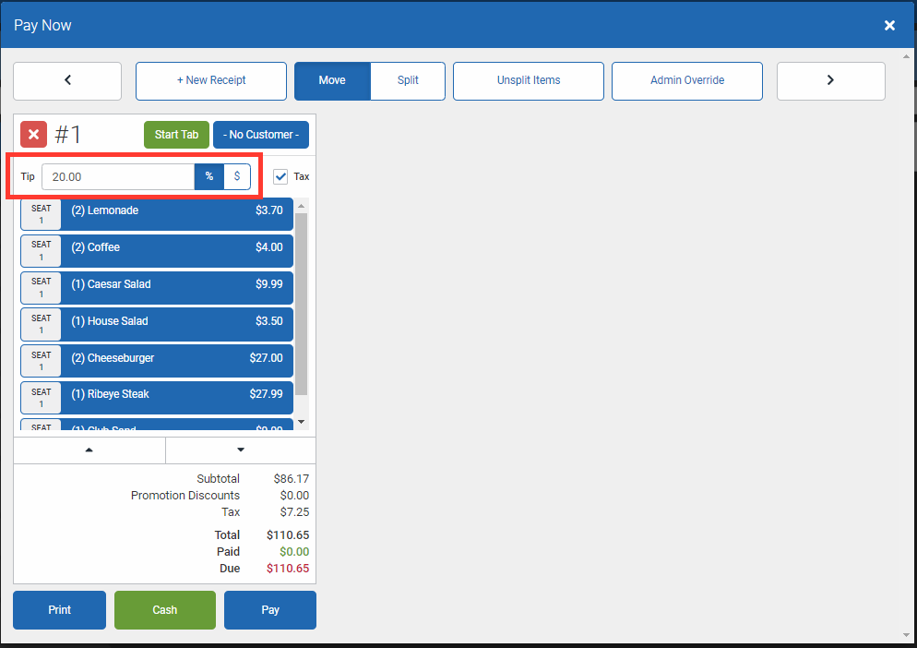Switch tip entry to dollar amount

point(236,175)
